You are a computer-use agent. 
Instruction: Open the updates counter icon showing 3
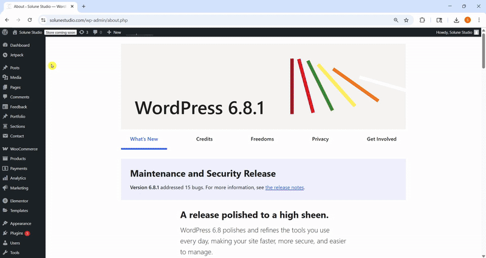(x=84, y=32)
